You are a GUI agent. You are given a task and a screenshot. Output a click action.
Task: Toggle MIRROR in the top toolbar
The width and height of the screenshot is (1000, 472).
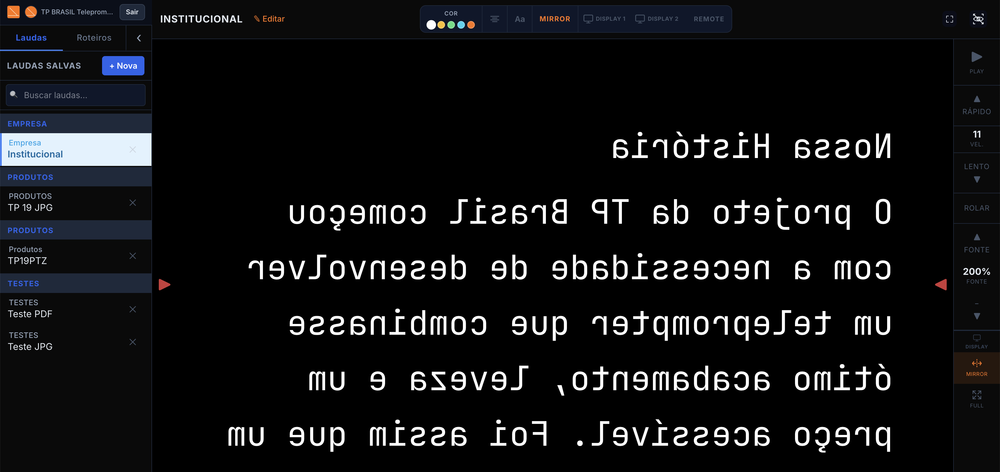tap(555, 19)
